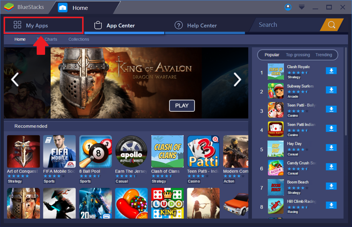
Task: Download Boom Beach
Action: pos(331,186)
